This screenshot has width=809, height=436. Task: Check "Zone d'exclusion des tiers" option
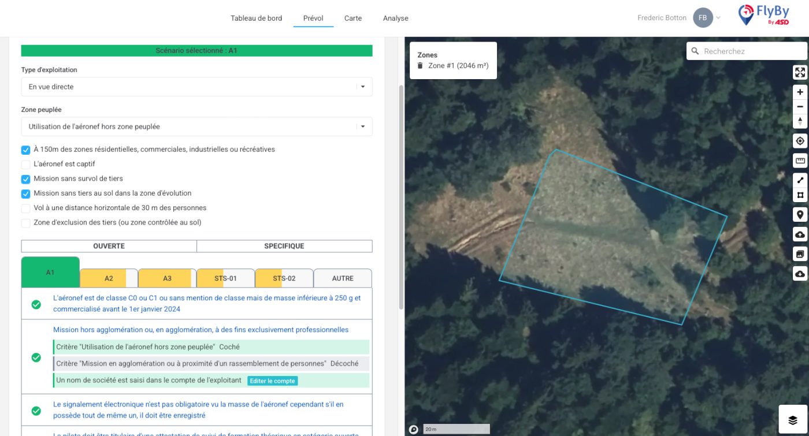(25, 223)
